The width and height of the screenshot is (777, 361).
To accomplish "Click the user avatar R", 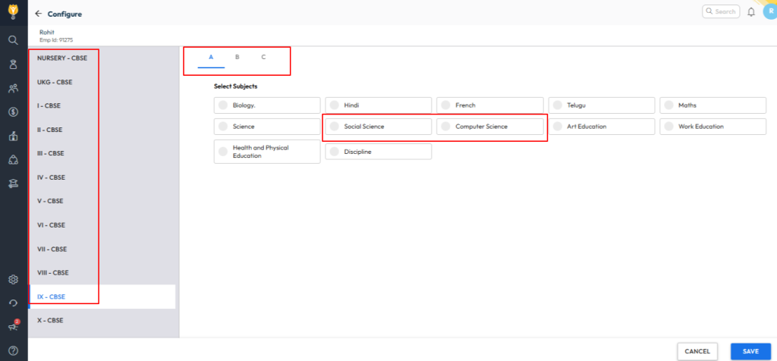I will (x=769, y=11).
